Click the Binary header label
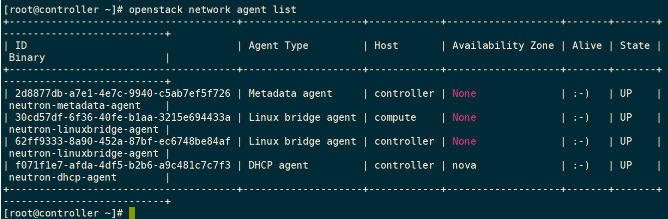This screenshot has width=668, height=219. click(27, 58)
